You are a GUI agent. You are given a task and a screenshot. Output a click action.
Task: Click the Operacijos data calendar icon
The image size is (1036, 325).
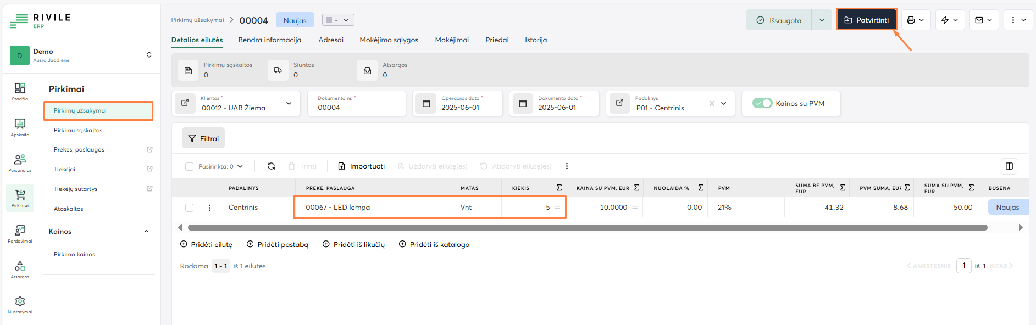(x=426, y=103)
